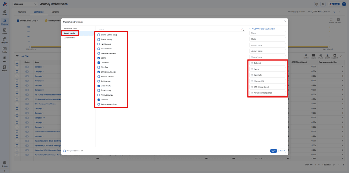The image size is (349, 173).
Task: Click the Calendar icon in table toolbar
Action: [335, 56]
